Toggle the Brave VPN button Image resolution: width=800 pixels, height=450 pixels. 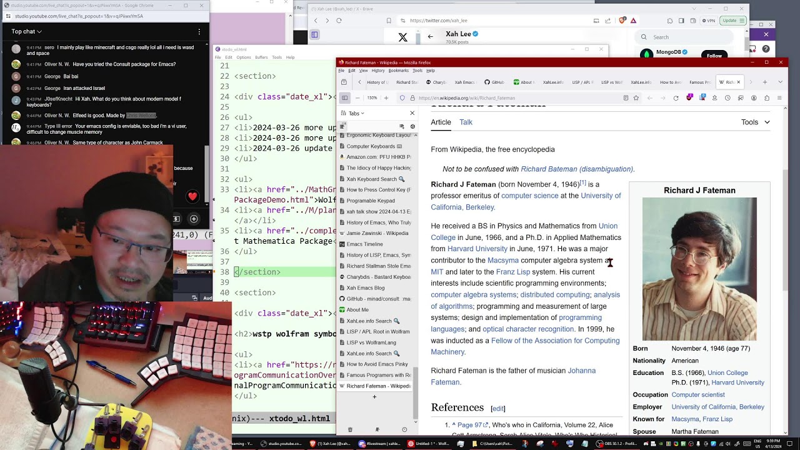coord(709,21)
